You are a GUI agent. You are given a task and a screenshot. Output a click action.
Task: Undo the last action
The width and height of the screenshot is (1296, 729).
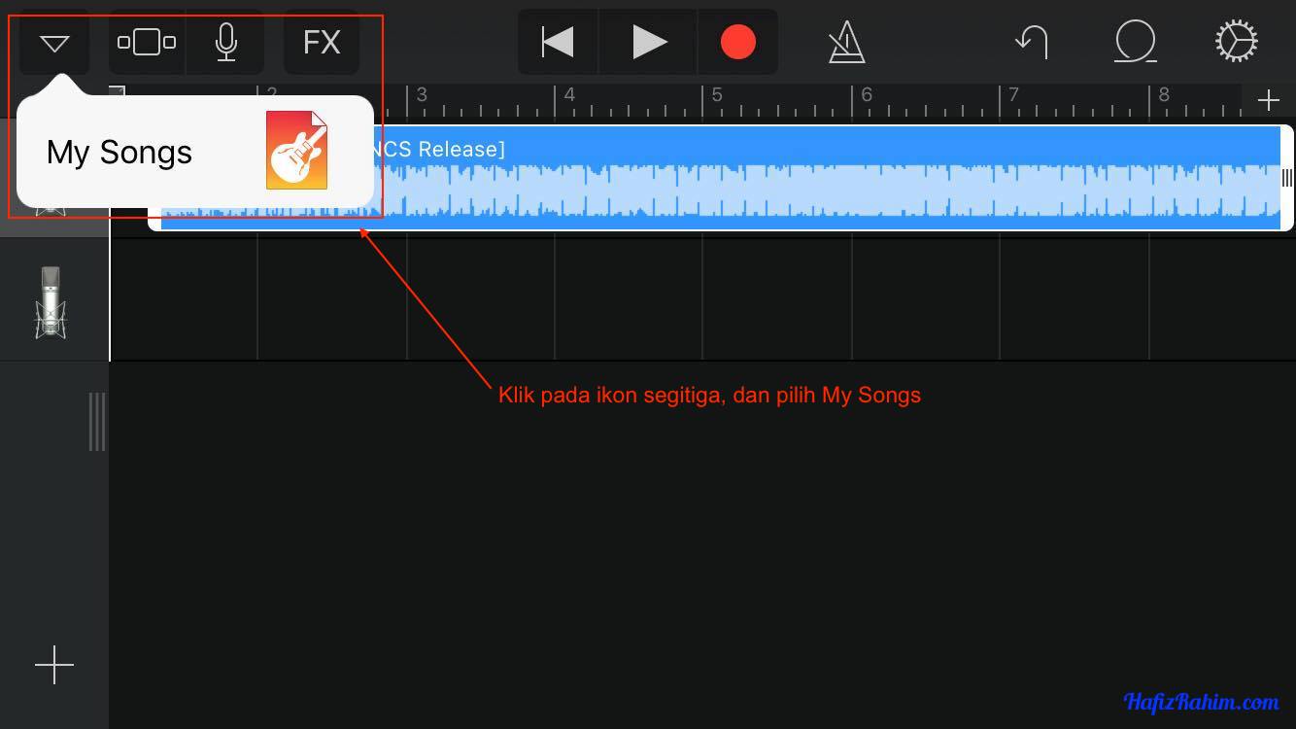click(1031, 43)
